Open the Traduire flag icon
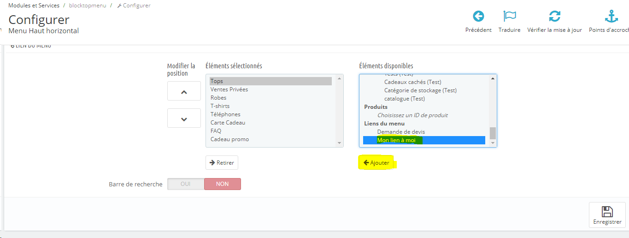 click(x=509, y=17)
